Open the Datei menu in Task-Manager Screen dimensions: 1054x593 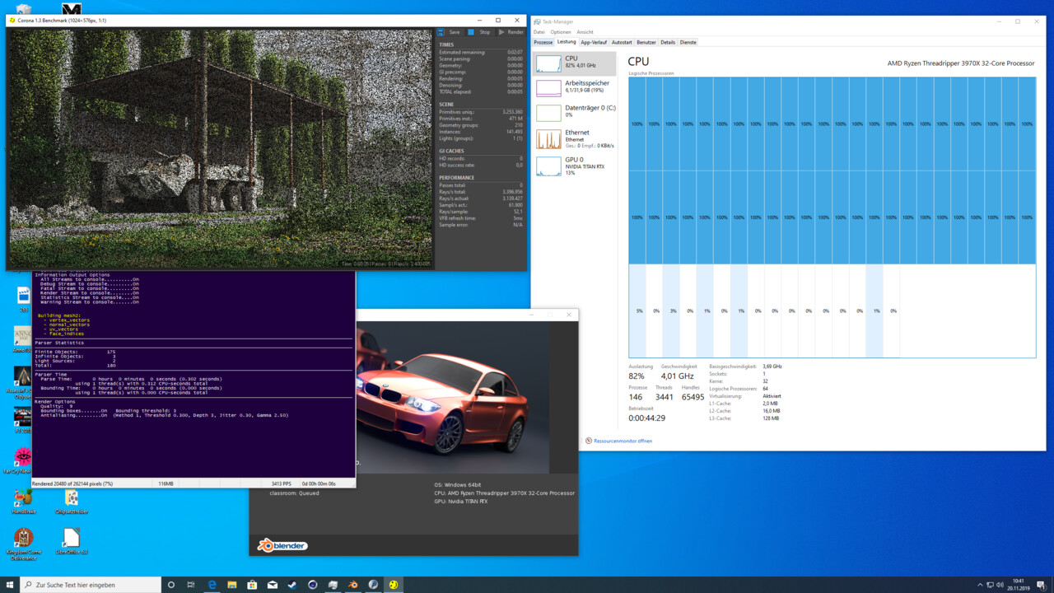(x=539, y=32)
